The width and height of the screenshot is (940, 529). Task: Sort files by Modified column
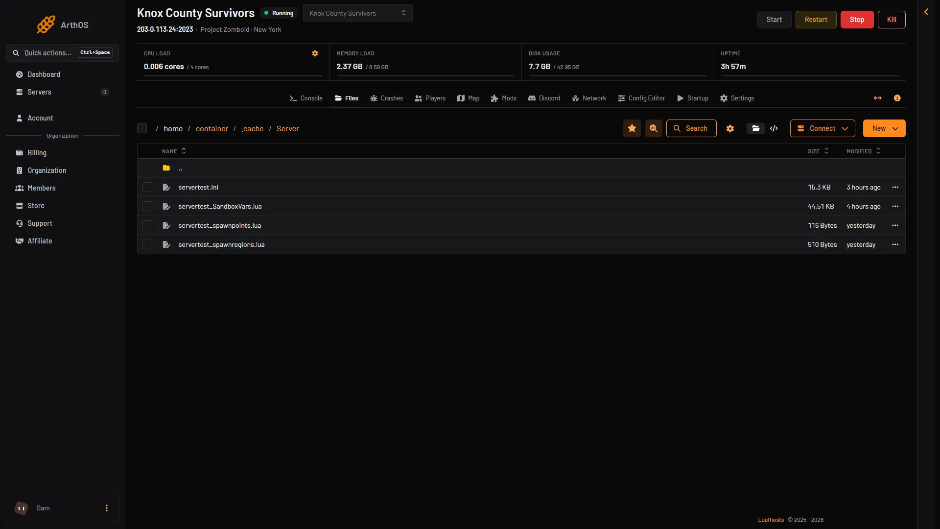pos(864,151)
